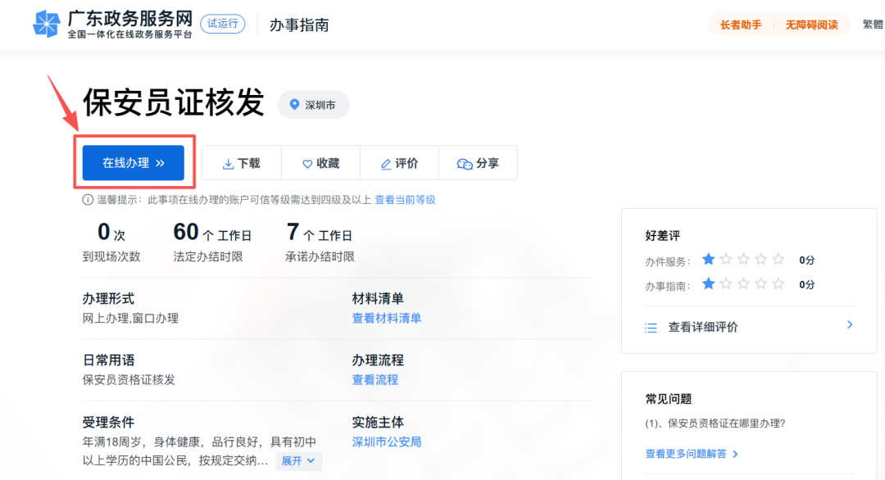Click the 深圳市 location pin badge
Screen dimensions: 885x480
(313, 105)
